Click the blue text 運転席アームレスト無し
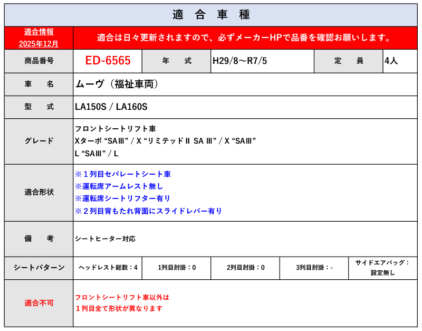Viewport: 422px width, 331px height. (x=119, y=186)
